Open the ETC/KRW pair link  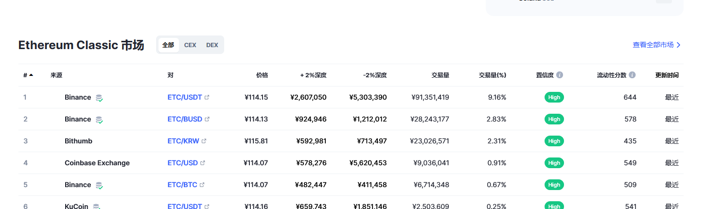(183, 141)
